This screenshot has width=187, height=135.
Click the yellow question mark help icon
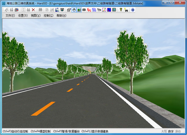(121, 10)
